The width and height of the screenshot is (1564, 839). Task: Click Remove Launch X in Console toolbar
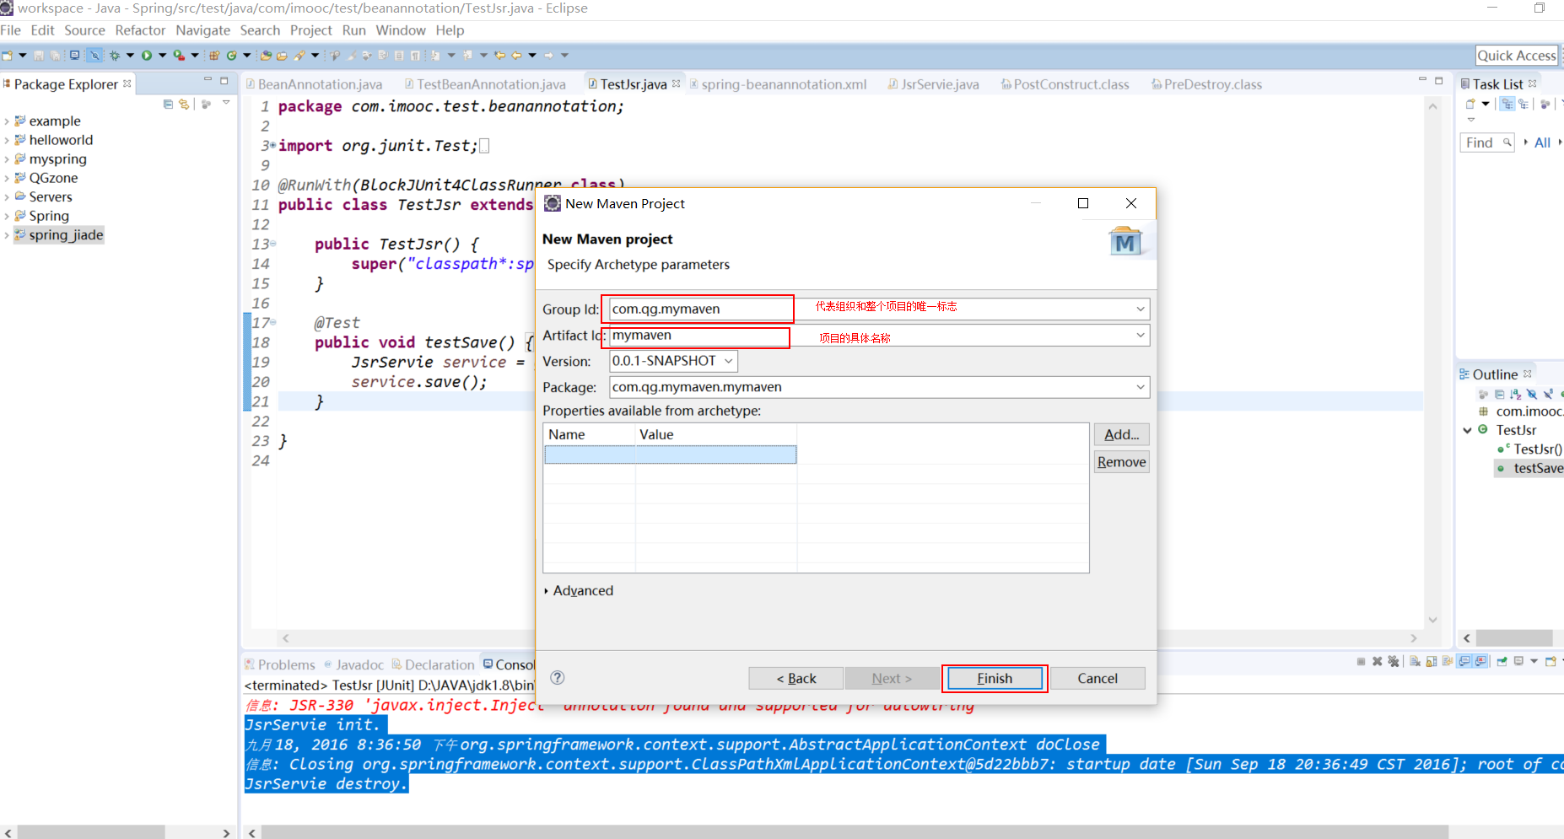point(1377,661)
